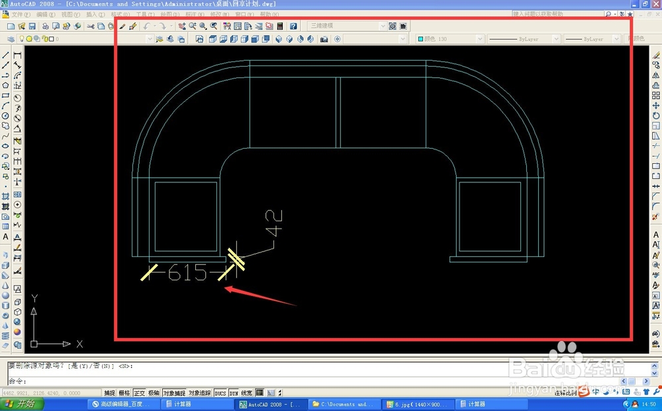Click the Zoom realtime magnifier icon
Image resolution: width=662 pixels, height=411 pixels.
[x=193, y=26]
